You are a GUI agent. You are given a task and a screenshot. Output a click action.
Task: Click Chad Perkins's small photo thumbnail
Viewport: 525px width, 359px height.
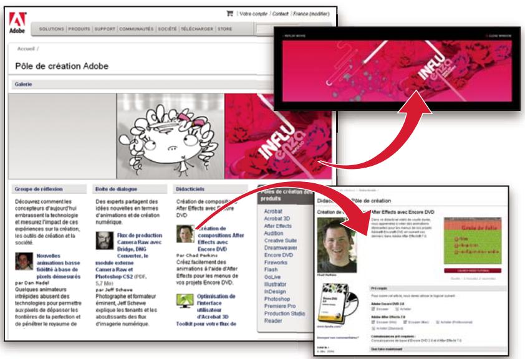185,234
